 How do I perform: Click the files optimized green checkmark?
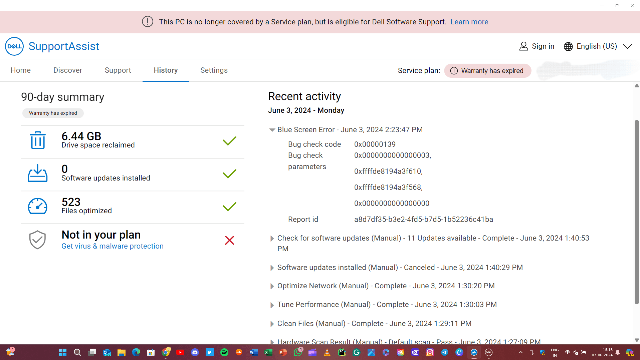(230, 207)
